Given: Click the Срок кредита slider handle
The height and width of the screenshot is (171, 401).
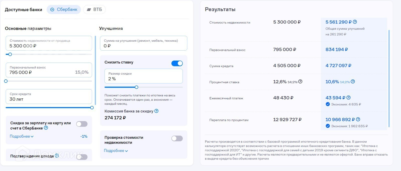Looking at the screenshot, I should click(x=92, y=108).
